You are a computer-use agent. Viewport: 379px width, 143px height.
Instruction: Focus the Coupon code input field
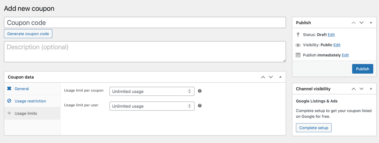tap(145, 23)
